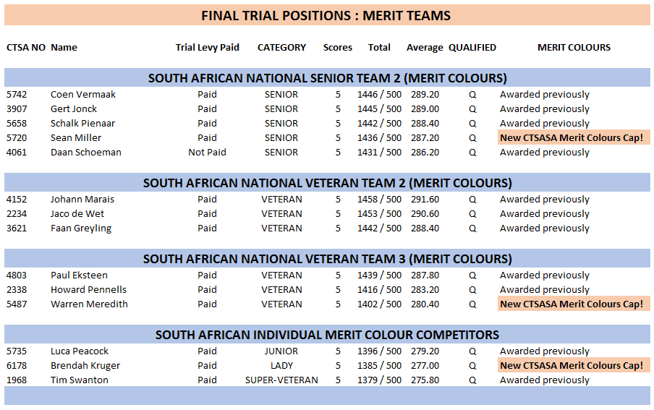
Task: Click Brendah Kruger's LADY category cell
Action: click(281, 366)
